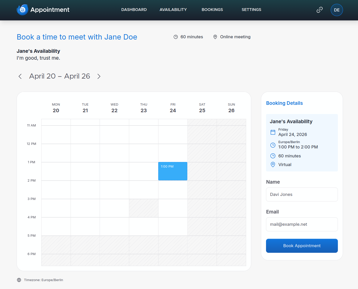Click the 60 minutes duration text in header
Image resolution: width=358 pixels, height=289 pixels.
coord(192,37)
